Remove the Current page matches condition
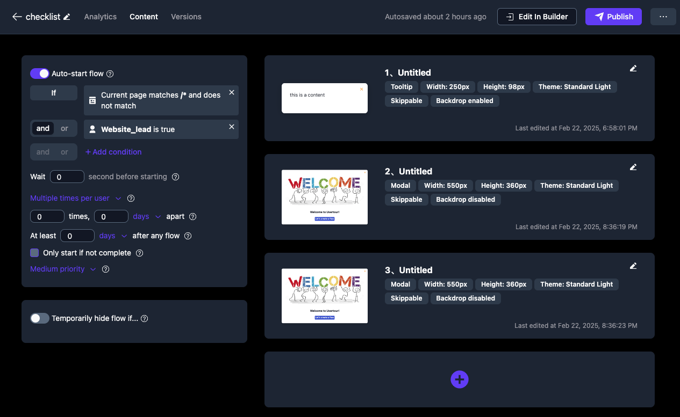Viewport: 680px width, 417px height. [232, 92]
